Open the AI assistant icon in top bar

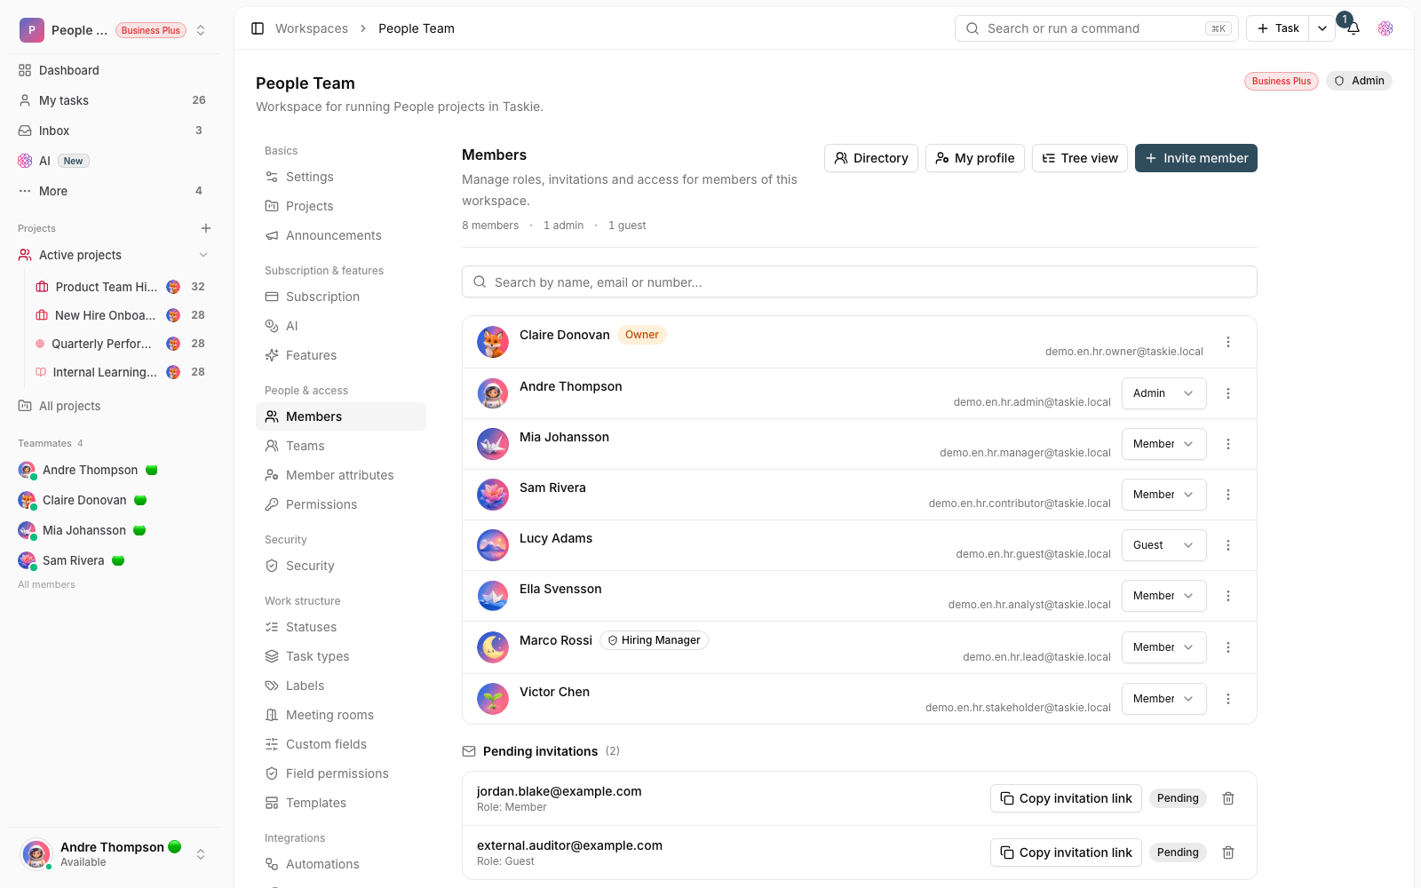1385,28
